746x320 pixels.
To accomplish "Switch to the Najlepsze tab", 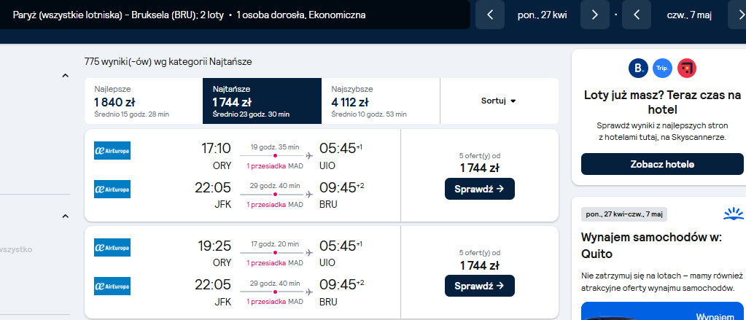I will click(144, 101).
